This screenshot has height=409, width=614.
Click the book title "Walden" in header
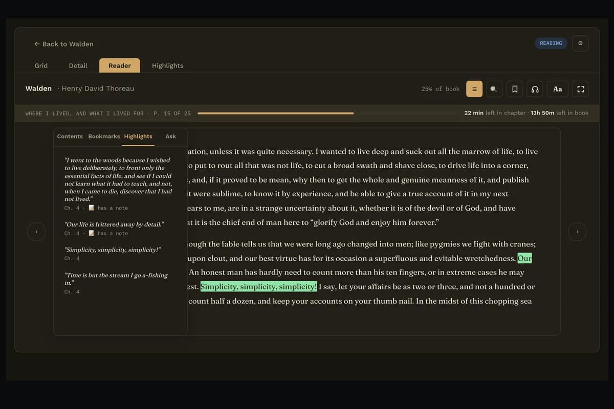click(38, 88)
